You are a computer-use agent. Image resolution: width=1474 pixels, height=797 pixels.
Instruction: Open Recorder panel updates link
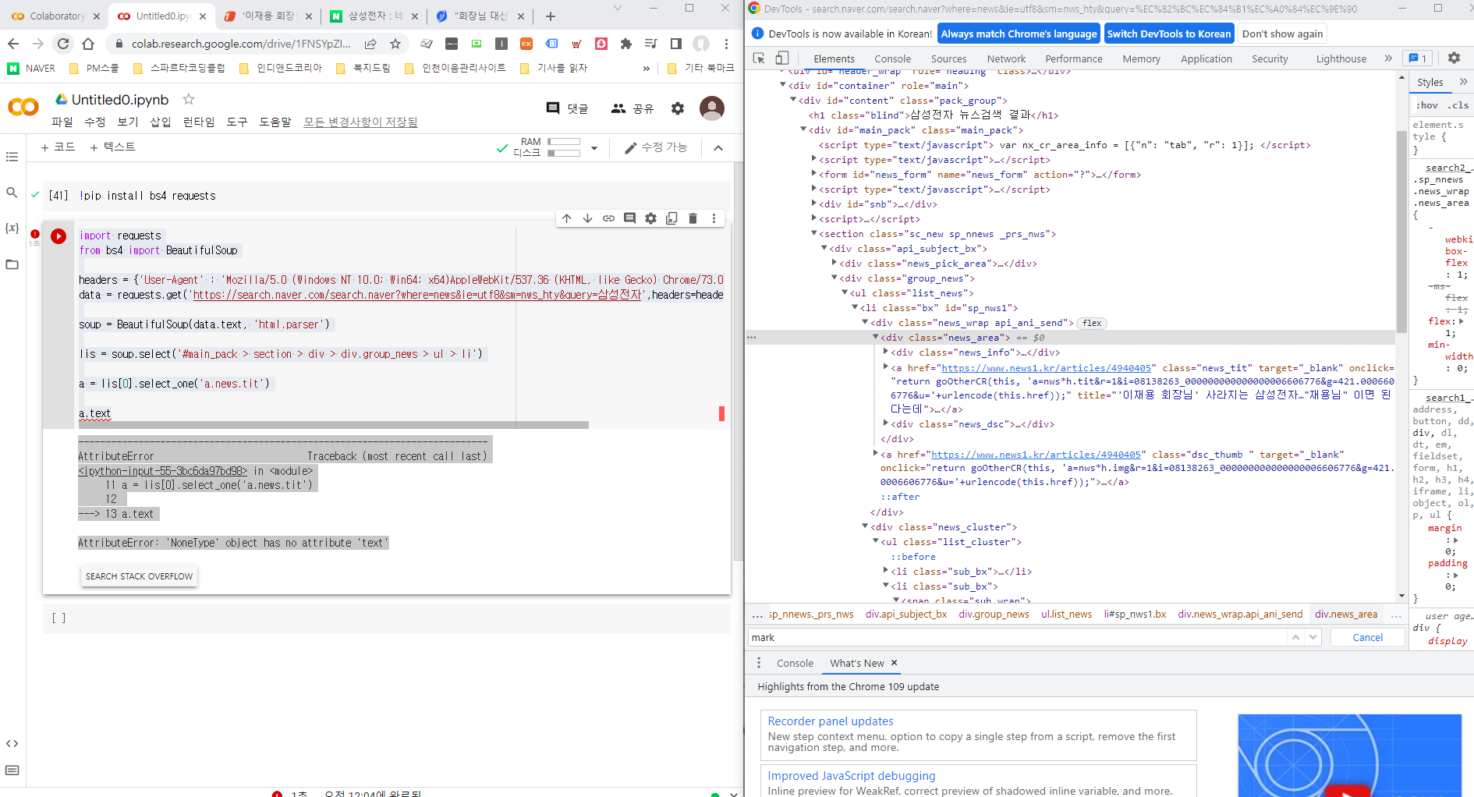(x=831, y=721)
